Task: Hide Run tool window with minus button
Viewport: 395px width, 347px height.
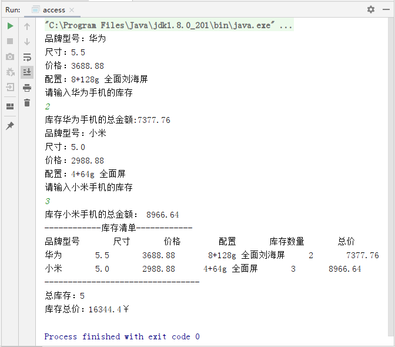Action: coord(385,9)
